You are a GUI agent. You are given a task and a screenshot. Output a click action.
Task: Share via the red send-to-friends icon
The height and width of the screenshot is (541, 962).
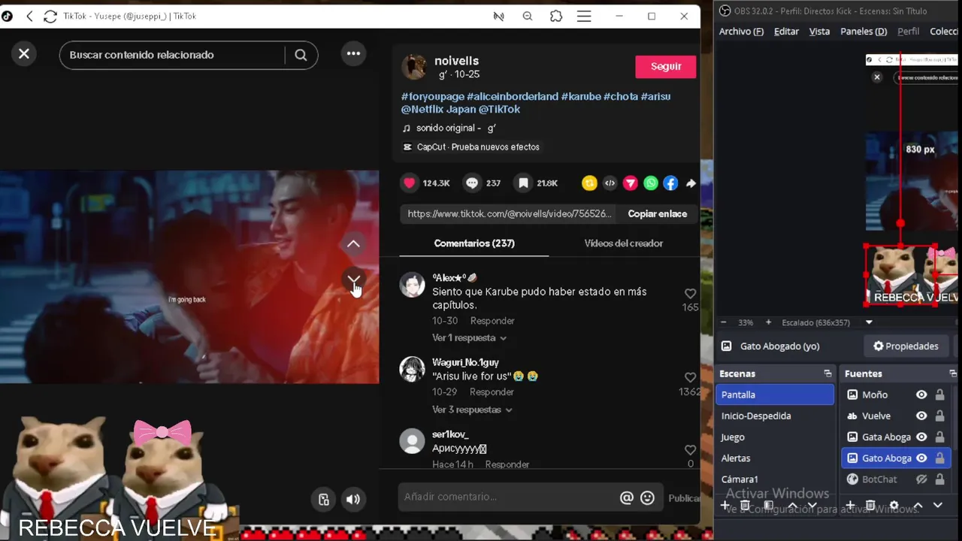(631, 183)
